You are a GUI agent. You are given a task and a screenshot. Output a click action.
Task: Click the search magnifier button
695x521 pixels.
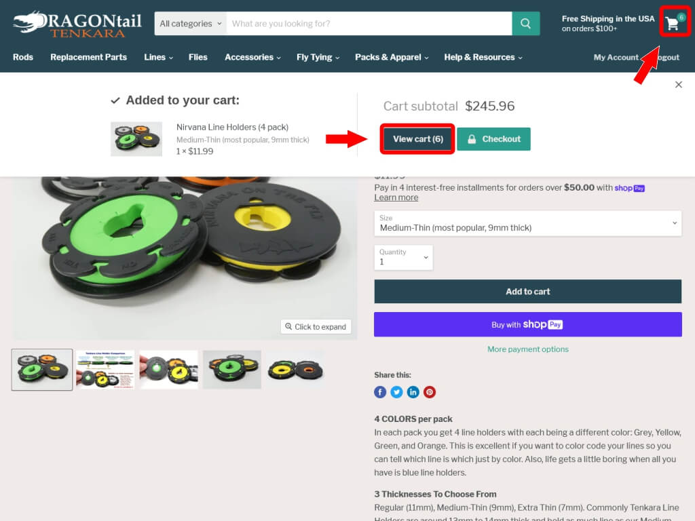[526, 24]
